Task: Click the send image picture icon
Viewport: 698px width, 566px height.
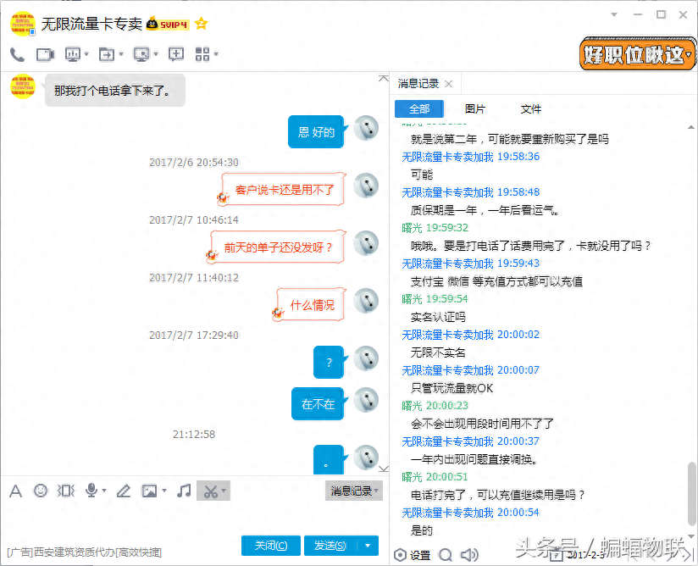Action: 149,491
